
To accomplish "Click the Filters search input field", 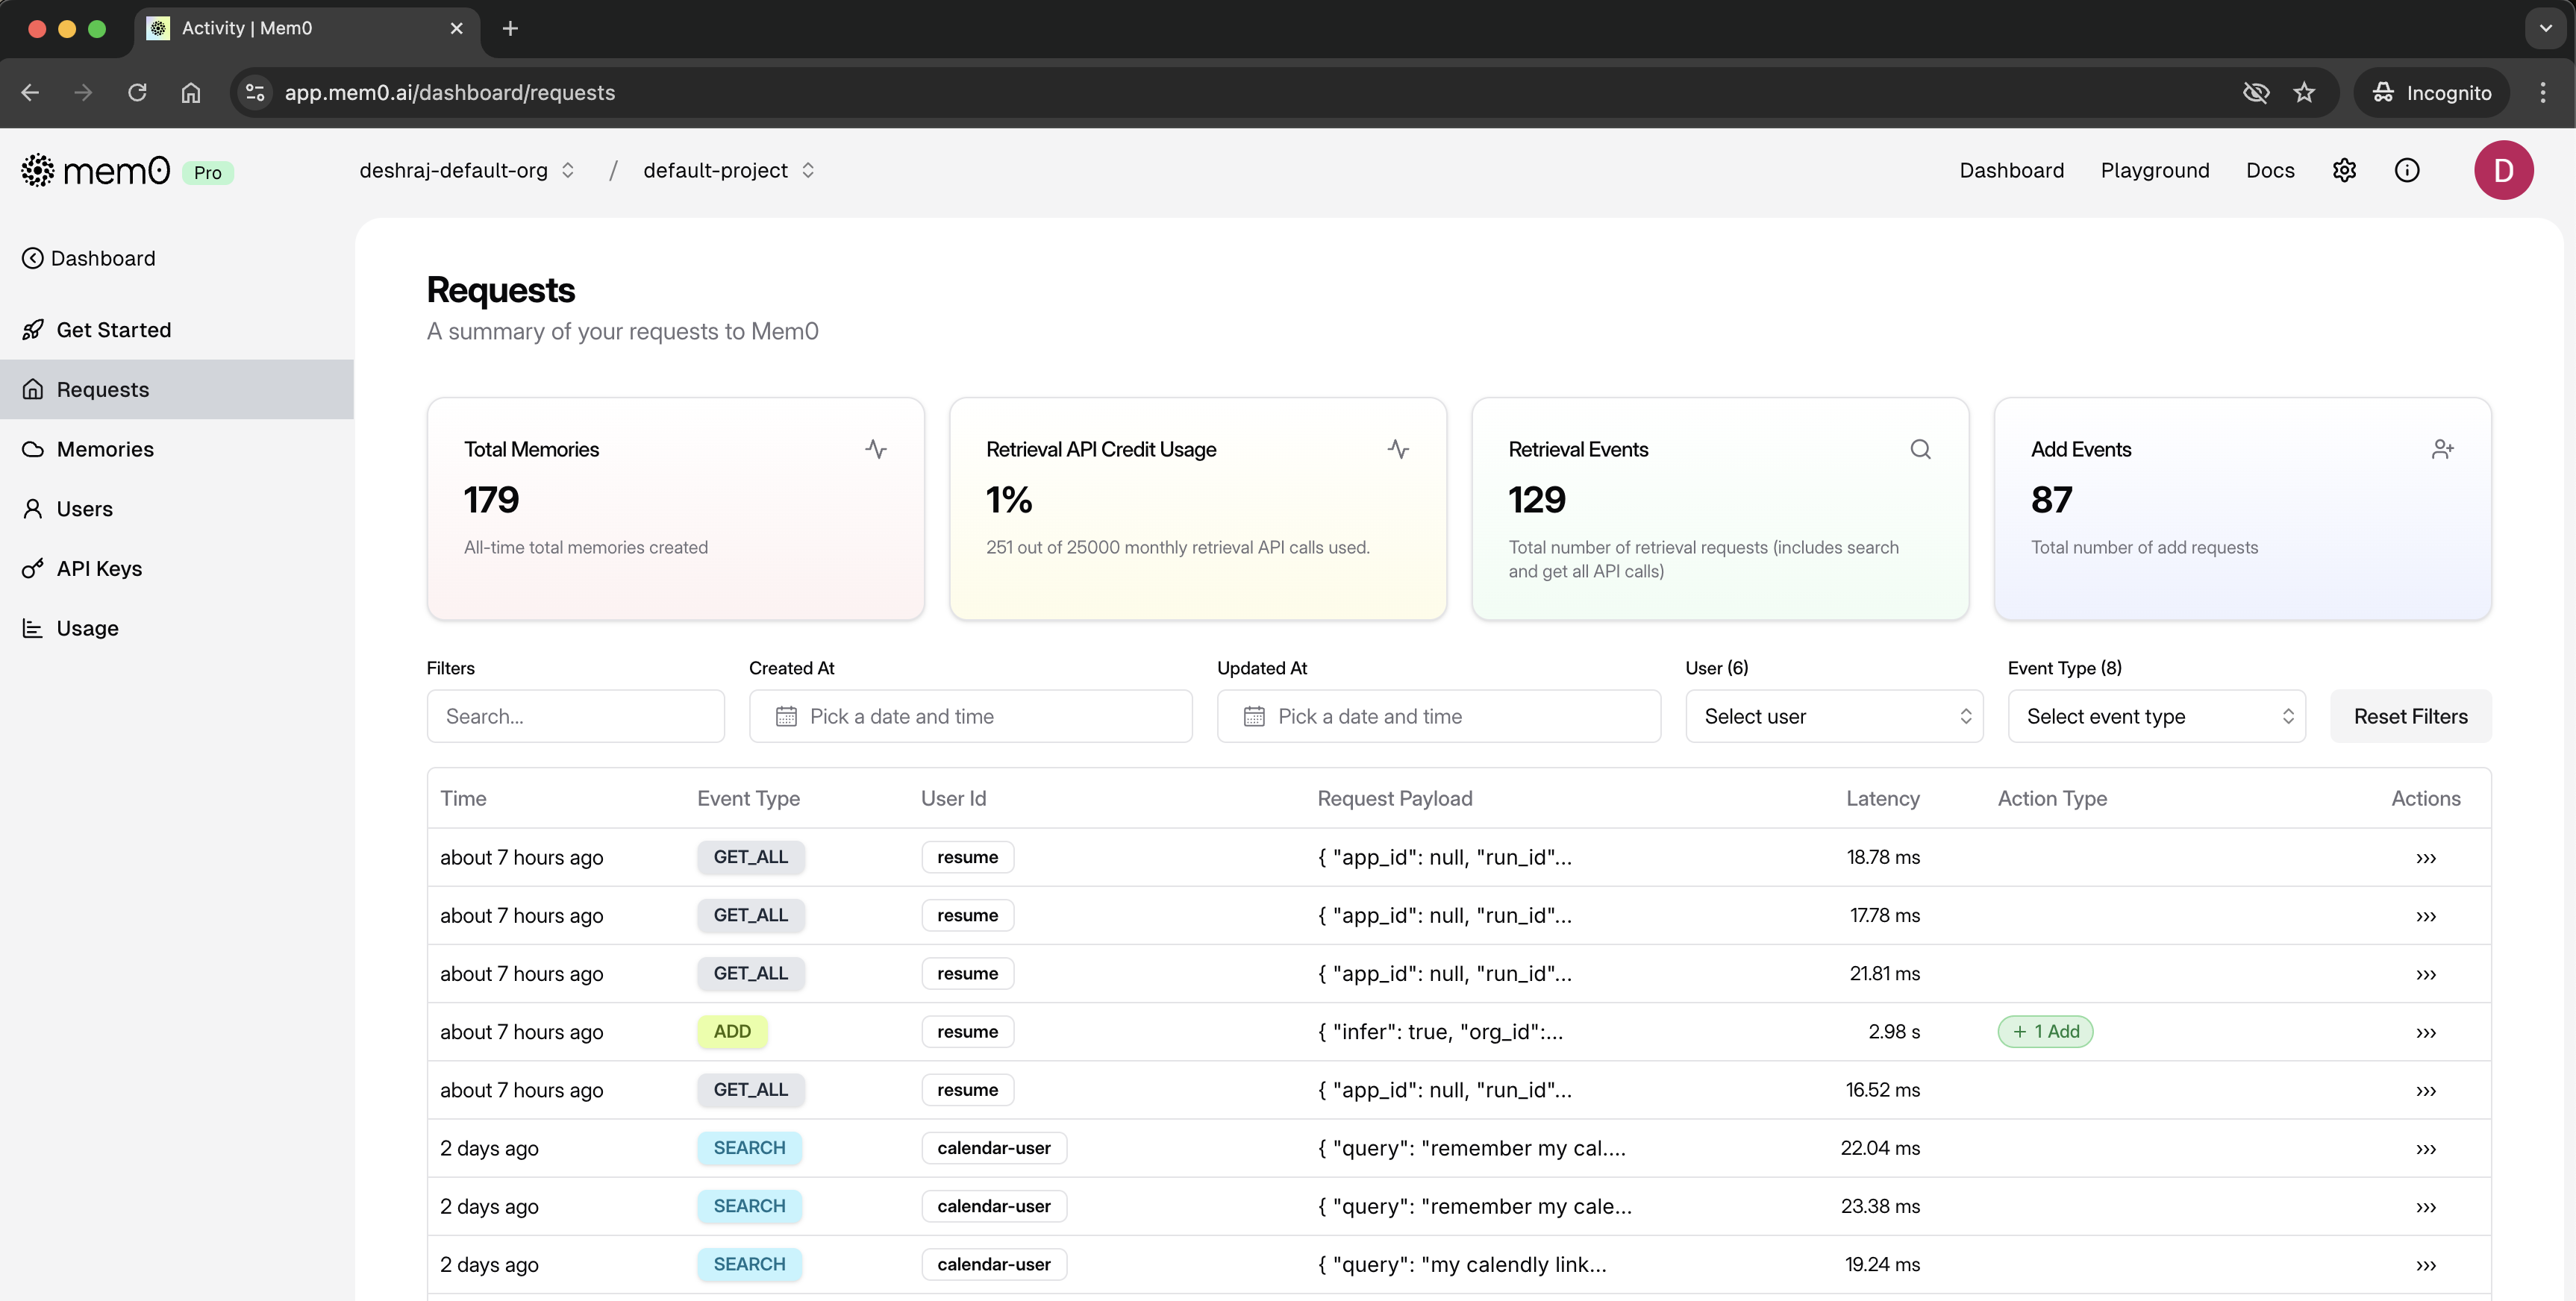I will click(x=575, y=716).
